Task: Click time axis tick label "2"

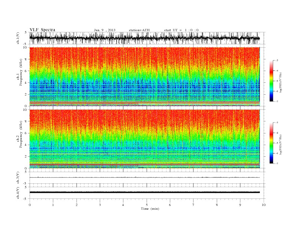Action: (x=76, y=205)
